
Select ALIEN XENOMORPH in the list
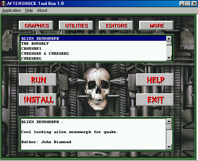click(x=93, y=38)
